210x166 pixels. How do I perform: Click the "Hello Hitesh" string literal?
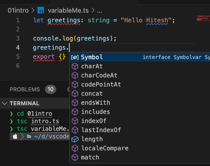146,20
